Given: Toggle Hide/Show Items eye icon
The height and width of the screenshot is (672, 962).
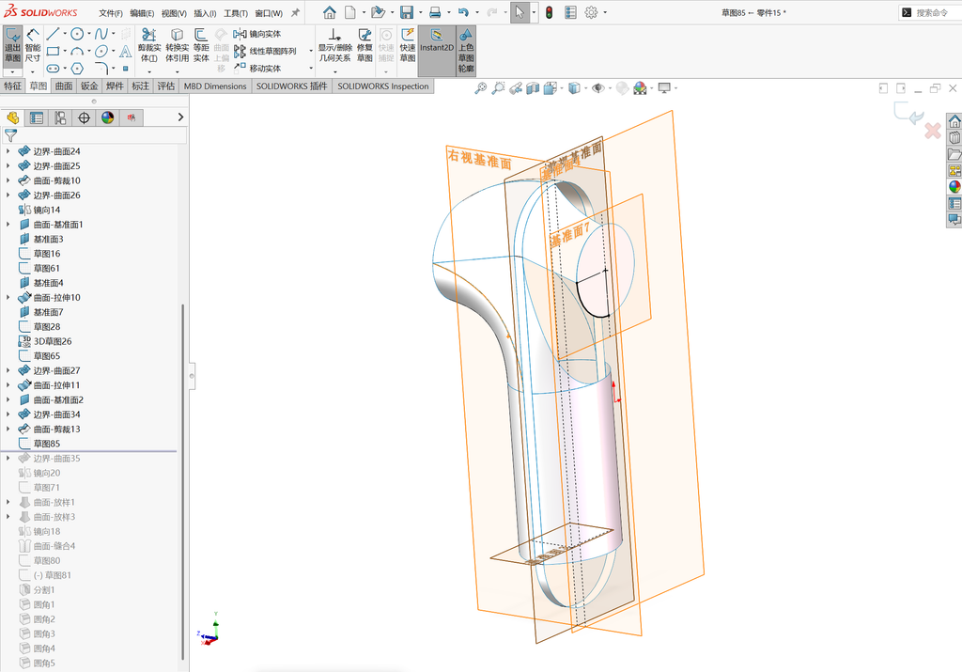Looking at the screenshot, I should [597, 88].
